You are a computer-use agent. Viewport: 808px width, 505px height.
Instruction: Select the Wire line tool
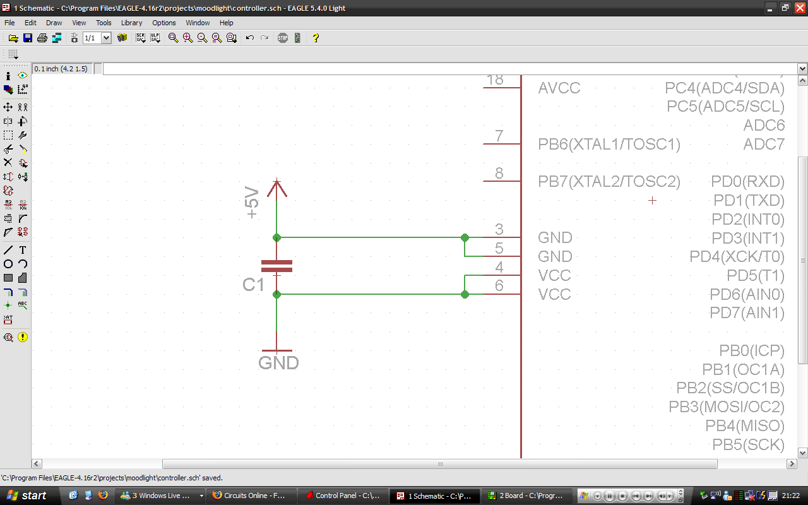(x=8, y=250)
